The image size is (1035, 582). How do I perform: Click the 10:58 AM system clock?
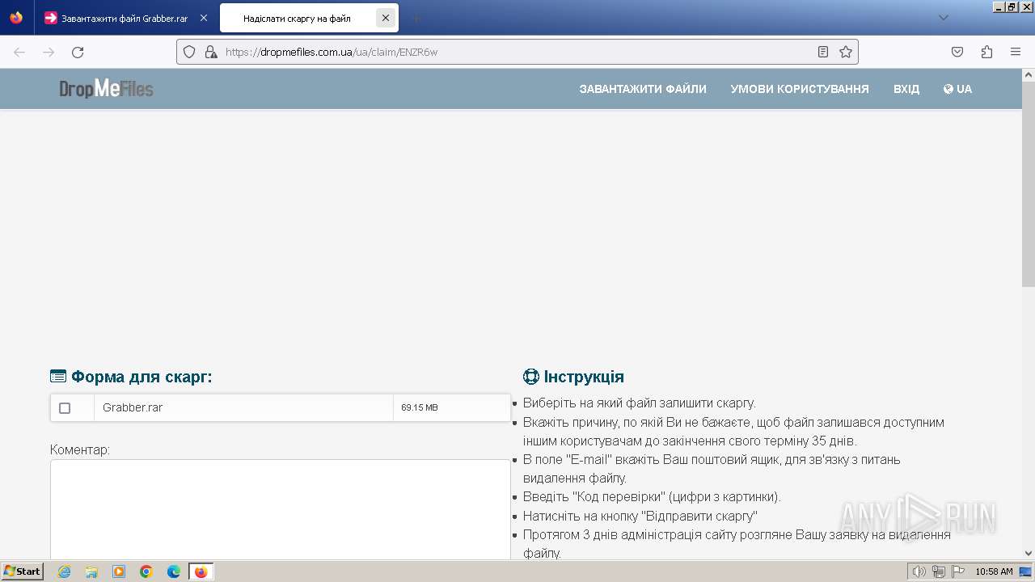(994, 571)
